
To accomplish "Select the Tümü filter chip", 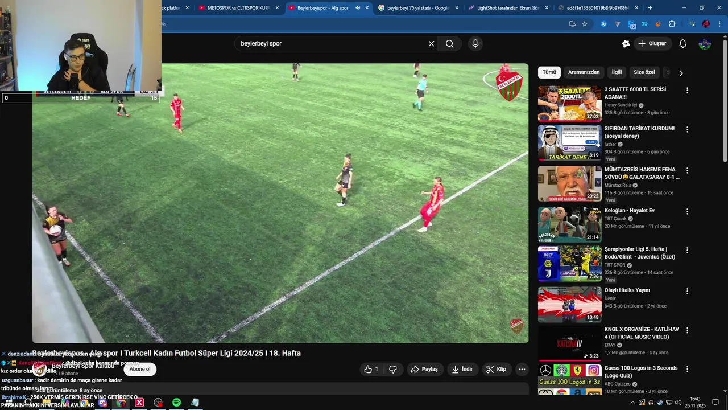I will 549,72.
